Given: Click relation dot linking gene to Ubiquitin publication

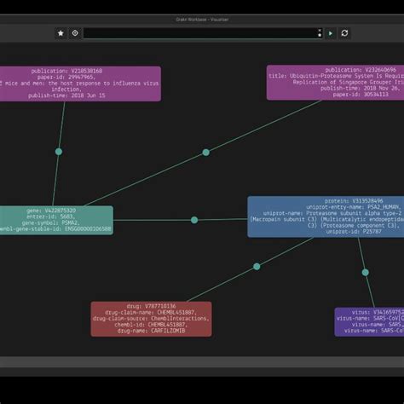Looking at the screenshot, I should pyautogui.click(x=206, y=153).
